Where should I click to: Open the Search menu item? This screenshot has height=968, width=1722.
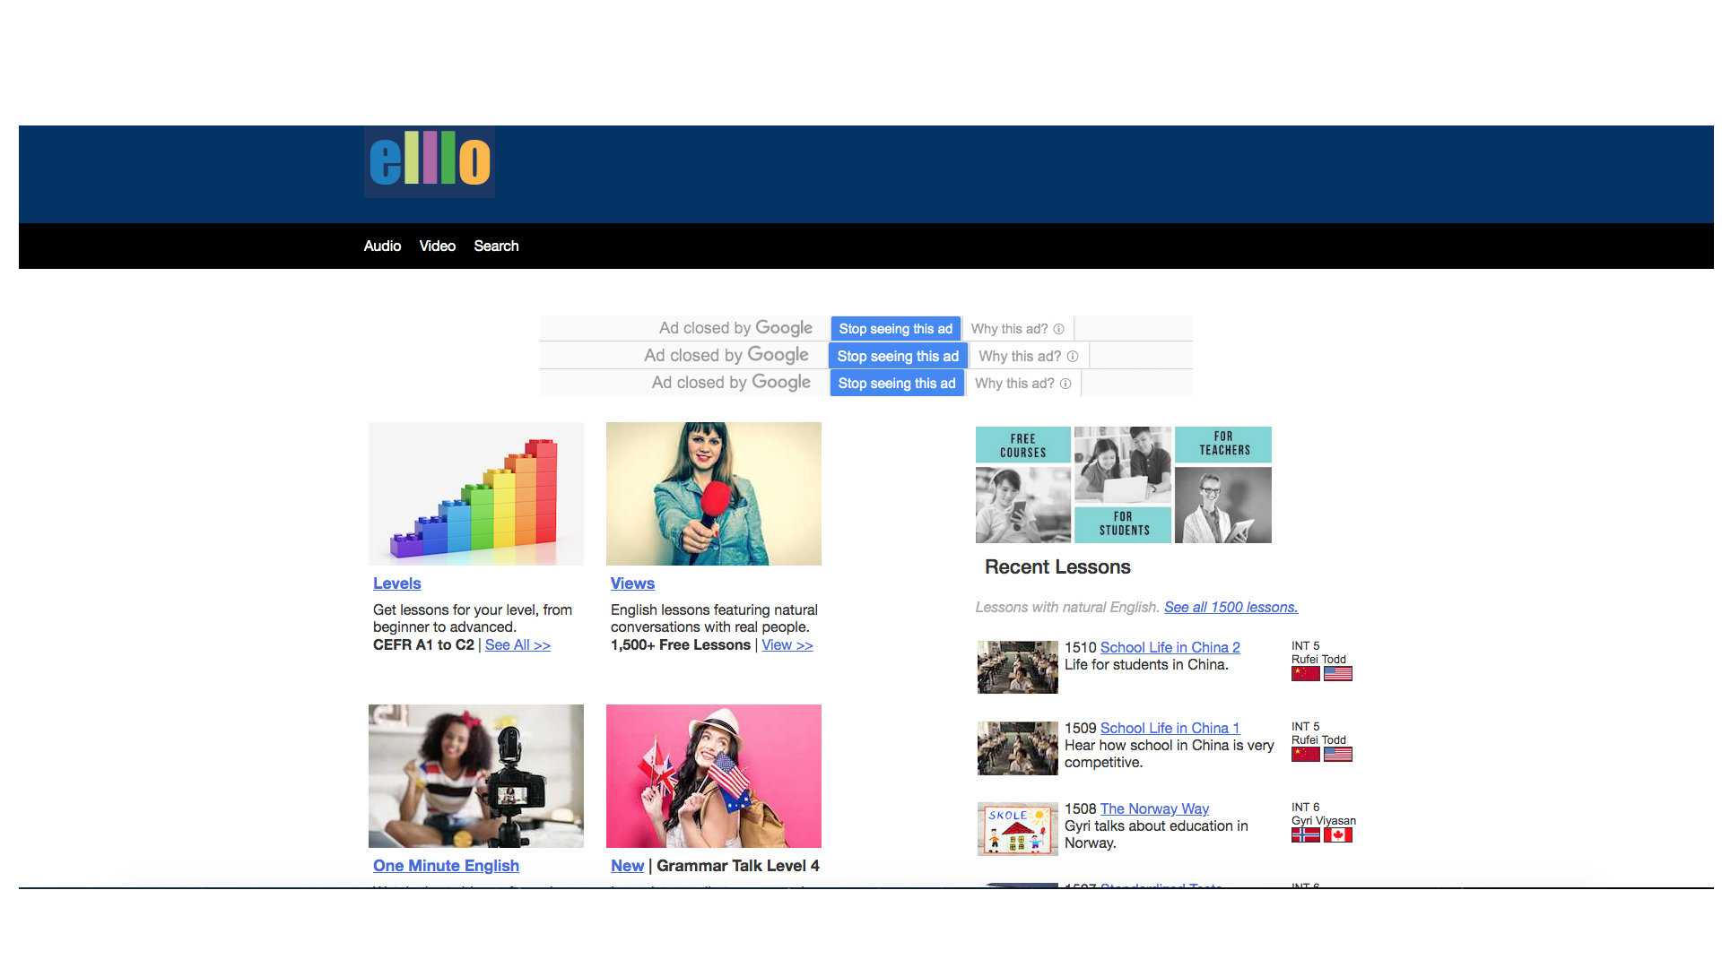(x=496, y=246)
